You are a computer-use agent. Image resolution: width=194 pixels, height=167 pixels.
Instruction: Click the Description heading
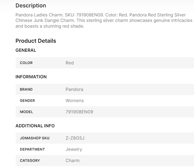pos(31,5)
